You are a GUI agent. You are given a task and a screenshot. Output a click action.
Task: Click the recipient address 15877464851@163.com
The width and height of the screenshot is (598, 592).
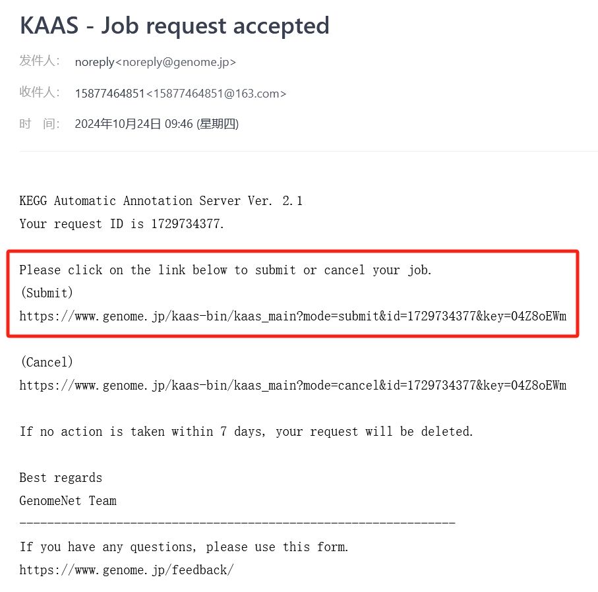[x=181, y=94]
